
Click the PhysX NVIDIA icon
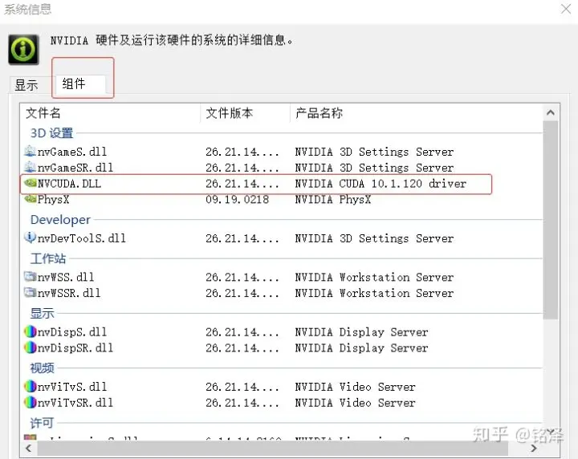[31, 199]
